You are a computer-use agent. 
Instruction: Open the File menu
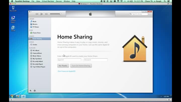pos(33,1)
